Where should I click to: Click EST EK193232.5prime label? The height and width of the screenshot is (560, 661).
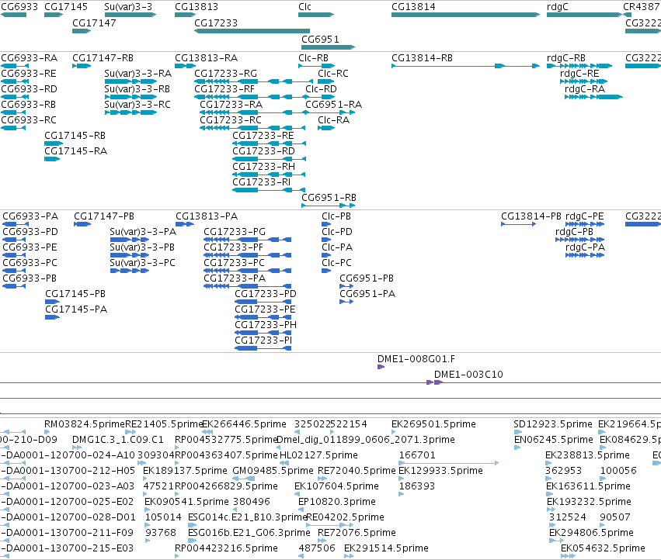point(589,502)
